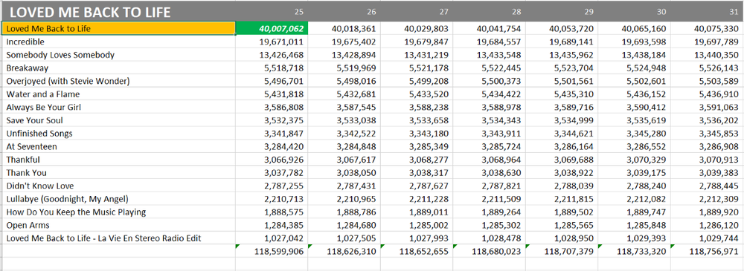
Task: Select column header 26
Action: 344,11
